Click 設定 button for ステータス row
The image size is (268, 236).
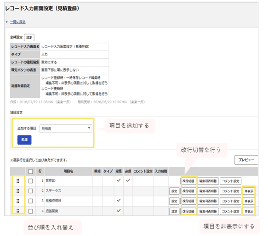point(174,191)
